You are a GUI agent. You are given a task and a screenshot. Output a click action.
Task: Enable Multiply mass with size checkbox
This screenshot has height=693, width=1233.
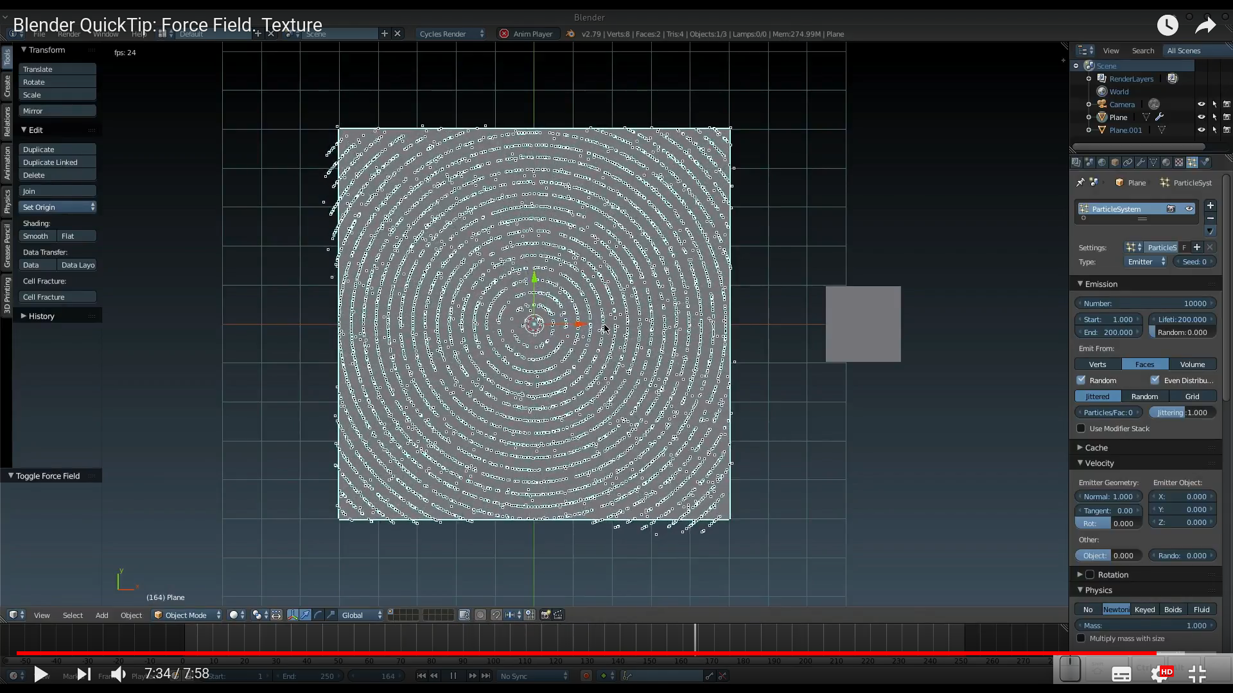pos(1081,638)
